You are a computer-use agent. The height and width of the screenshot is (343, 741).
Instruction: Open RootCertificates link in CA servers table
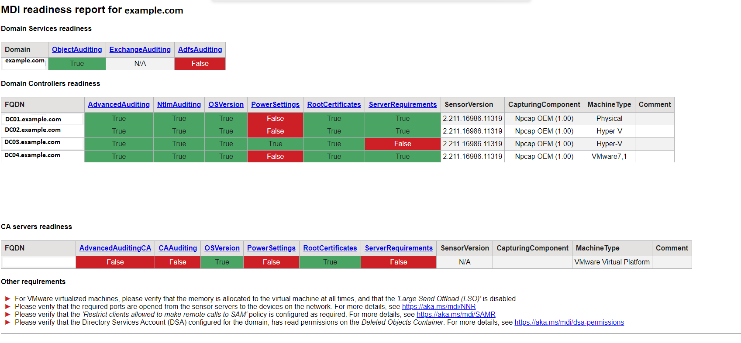[330, 248]
